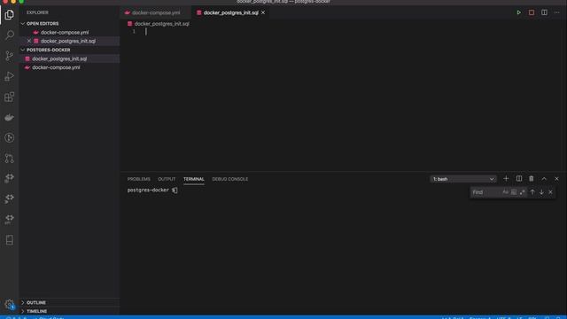Close the terminal Find widget
This screenshot has height=319, width=567.
[550, 192]
